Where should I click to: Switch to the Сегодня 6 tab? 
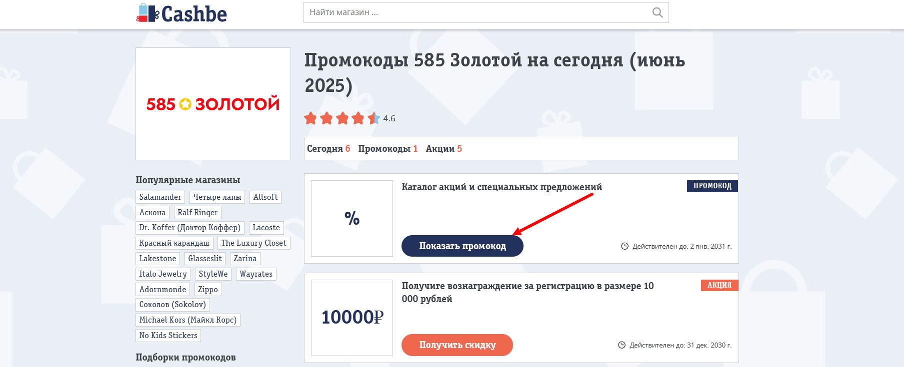pyautogui.click(x=328, y=149)
